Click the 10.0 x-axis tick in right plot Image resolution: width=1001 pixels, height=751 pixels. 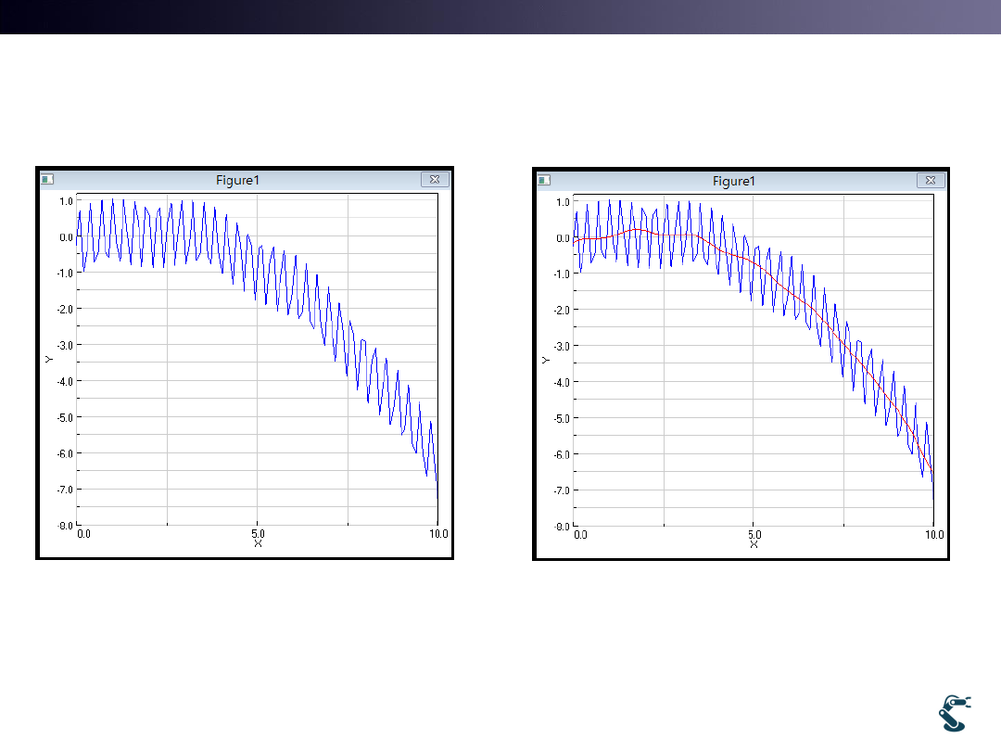(x=934, y=535)
